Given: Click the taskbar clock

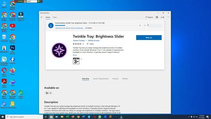Looking at the screenshot, I should click(x=201, y=117).
